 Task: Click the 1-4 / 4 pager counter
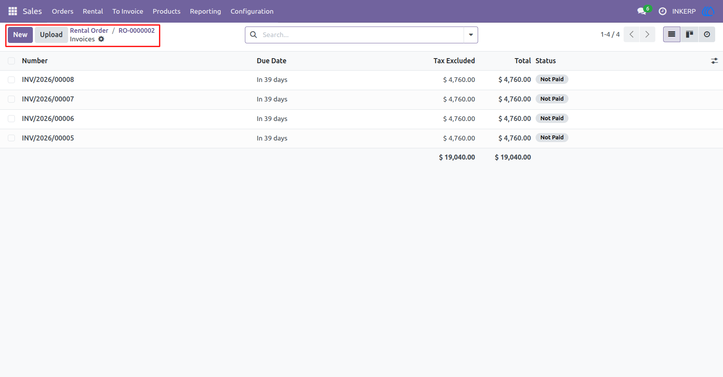(x=610, y=34)
